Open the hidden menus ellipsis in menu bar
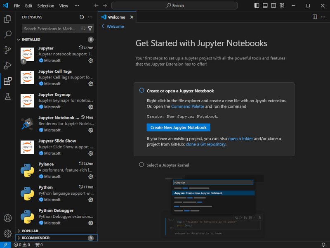The height and width of the screenshot is (248, 330). (x=77, y=6)
